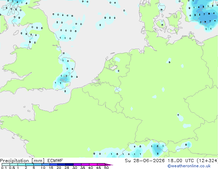Image resolution: width=218 pixels, height=169 pixels.
Task: Choose the 25–30 mm dark navy swatch
Action: click(69, 165)
